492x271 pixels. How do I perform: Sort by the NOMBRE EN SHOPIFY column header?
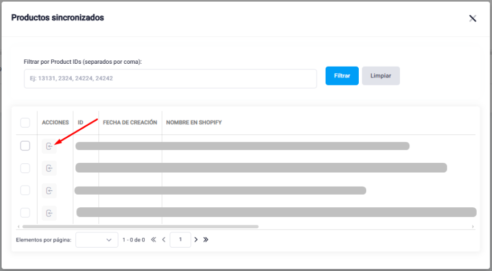(194, 122)
